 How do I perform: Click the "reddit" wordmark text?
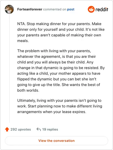tap(102, 9)
